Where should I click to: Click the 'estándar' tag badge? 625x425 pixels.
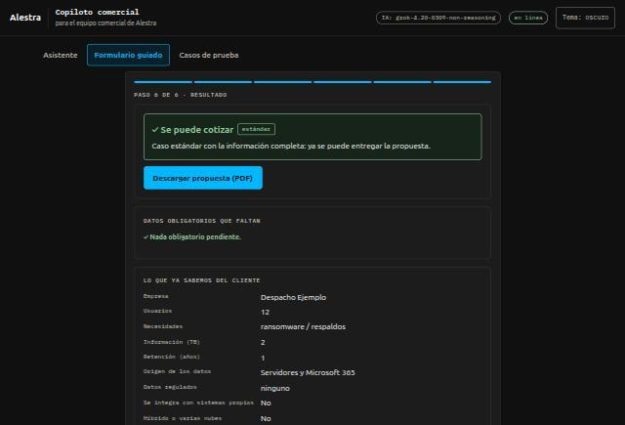pos(256,129)
